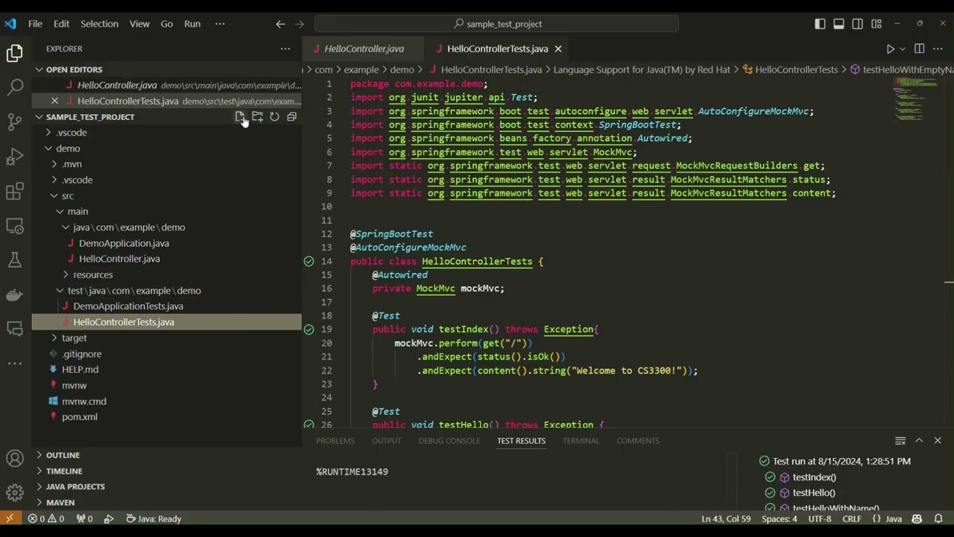Click the green test passed icon on line 14
This screenshot has width=954, height=537.
tap(309, 261)
